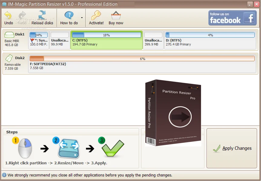This screenshot has width=261, height=181.
Task: Expand the How to do dropdown arrow
Action: [x=82, y=18]
